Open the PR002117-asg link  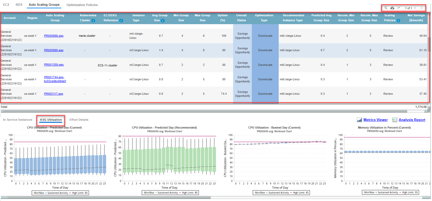(x=53, y=94)
